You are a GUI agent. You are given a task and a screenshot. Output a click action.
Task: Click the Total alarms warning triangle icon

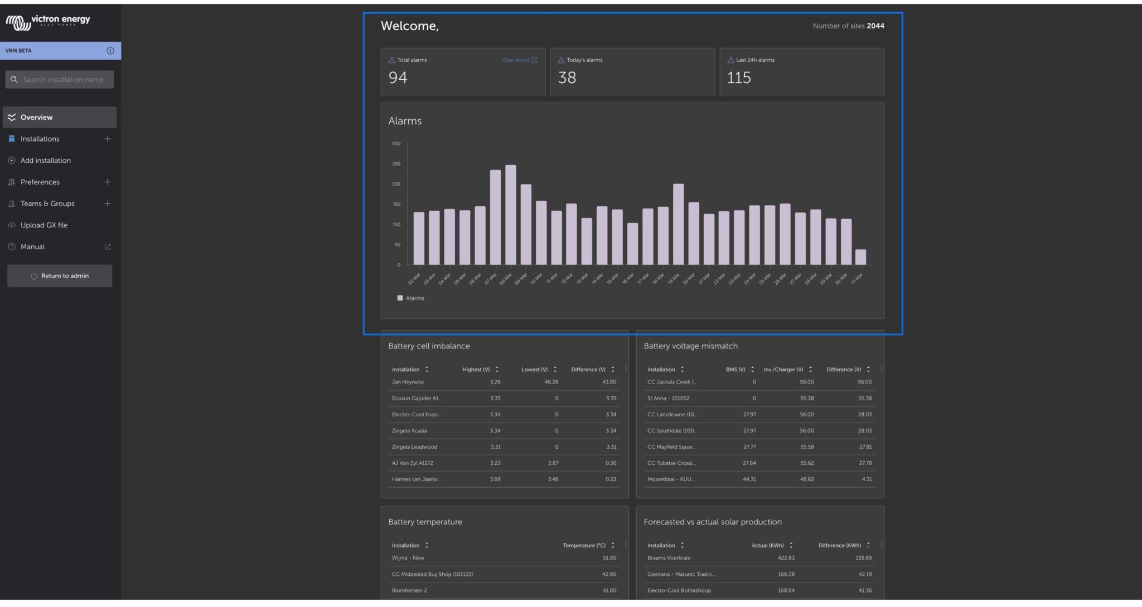[x=390, y=60]
